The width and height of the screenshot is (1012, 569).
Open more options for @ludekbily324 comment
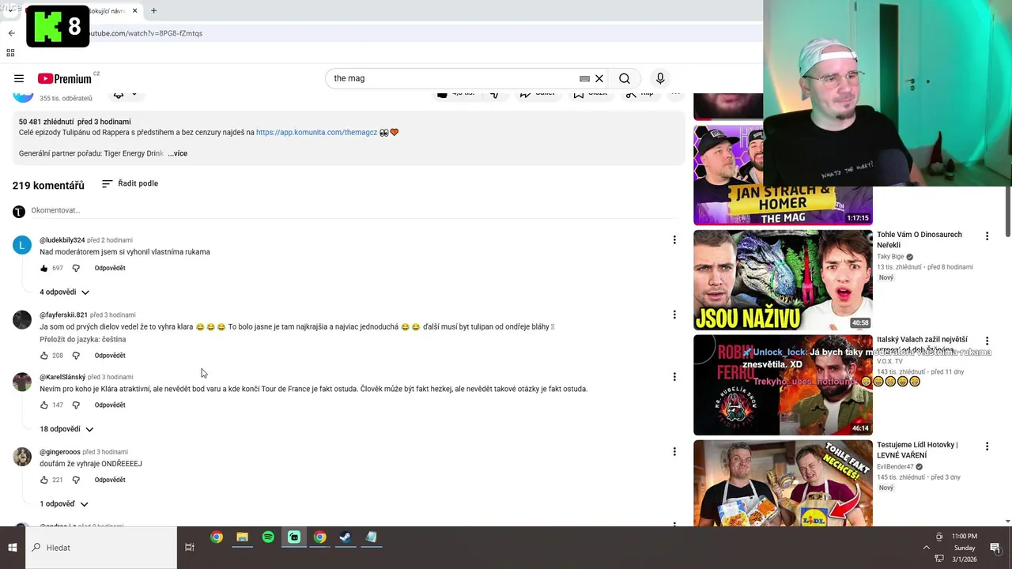674,239
